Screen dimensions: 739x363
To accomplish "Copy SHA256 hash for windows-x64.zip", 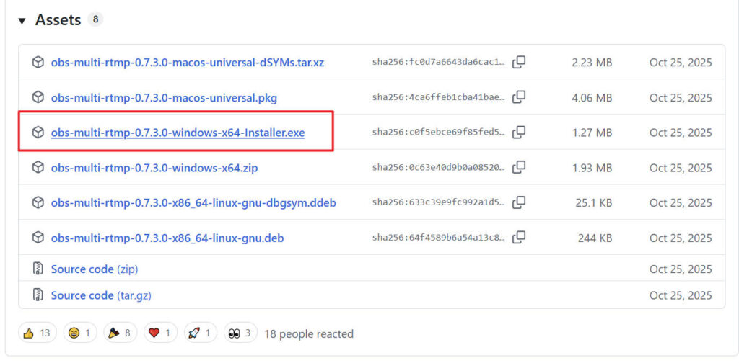I will click(518, 168).
